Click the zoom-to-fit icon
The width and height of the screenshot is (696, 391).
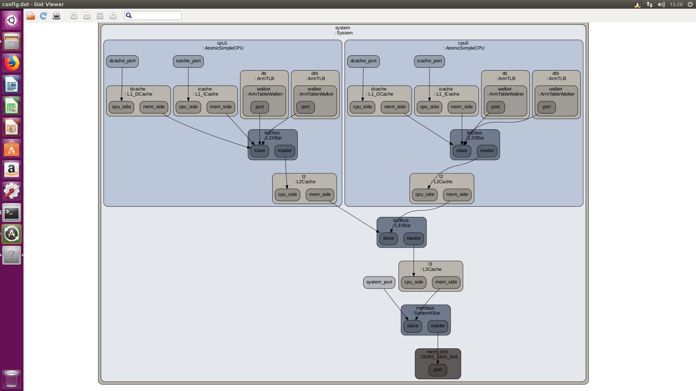[100, 16]
